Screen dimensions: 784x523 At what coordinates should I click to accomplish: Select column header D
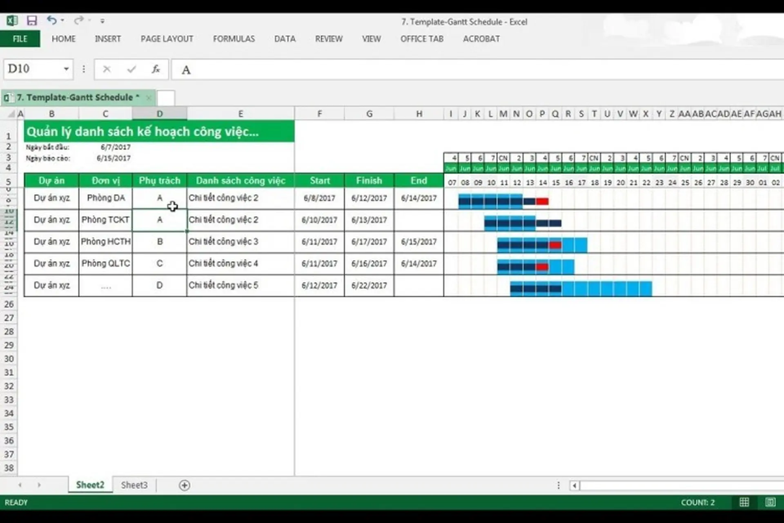[x=159, y=113]
